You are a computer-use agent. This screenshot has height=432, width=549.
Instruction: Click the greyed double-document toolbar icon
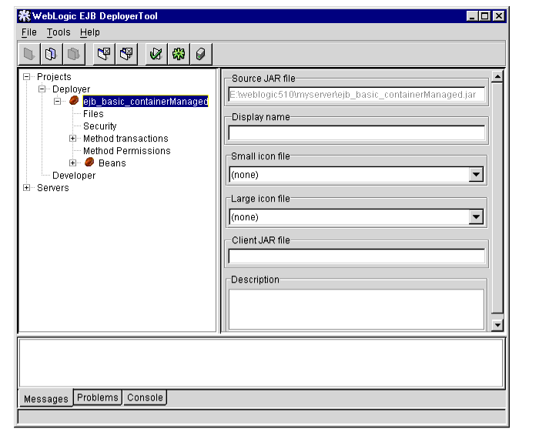73,54
